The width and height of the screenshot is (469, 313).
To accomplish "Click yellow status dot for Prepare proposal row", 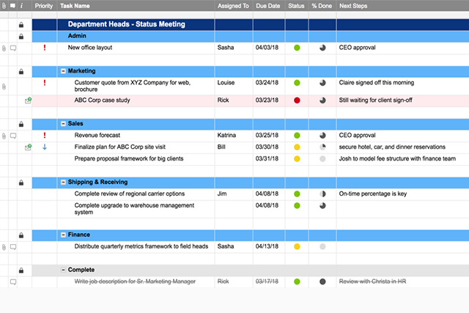I will pos(297,159).
